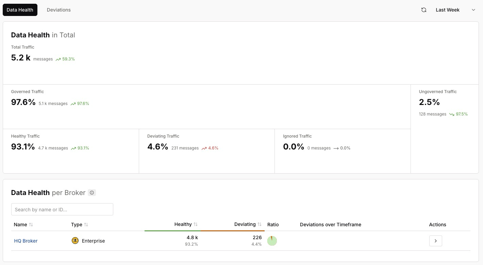
Task: Click the Ratio column header
Action: coord(273,225)
